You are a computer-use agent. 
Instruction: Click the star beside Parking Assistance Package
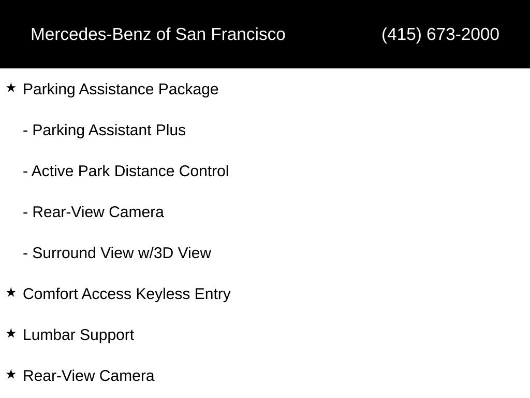pyautogui.click(x=11, y=88)
